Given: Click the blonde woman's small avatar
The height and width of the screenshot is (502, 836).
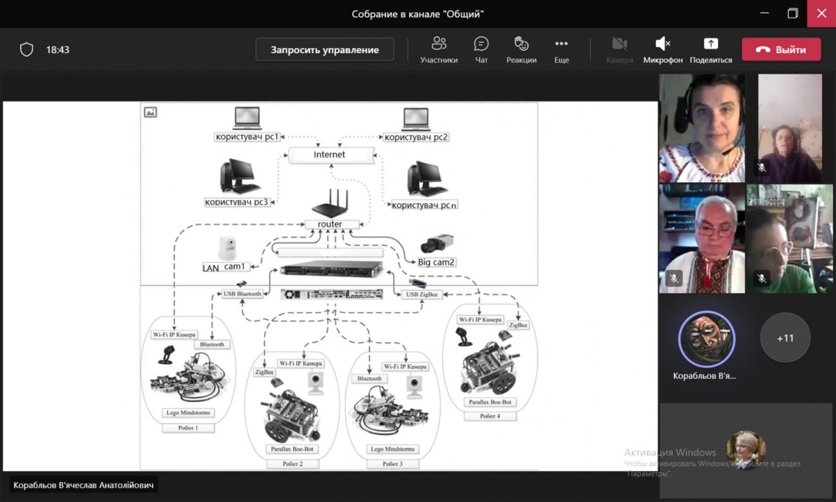Looking at the screenshot, I should (x=745, y=449).
